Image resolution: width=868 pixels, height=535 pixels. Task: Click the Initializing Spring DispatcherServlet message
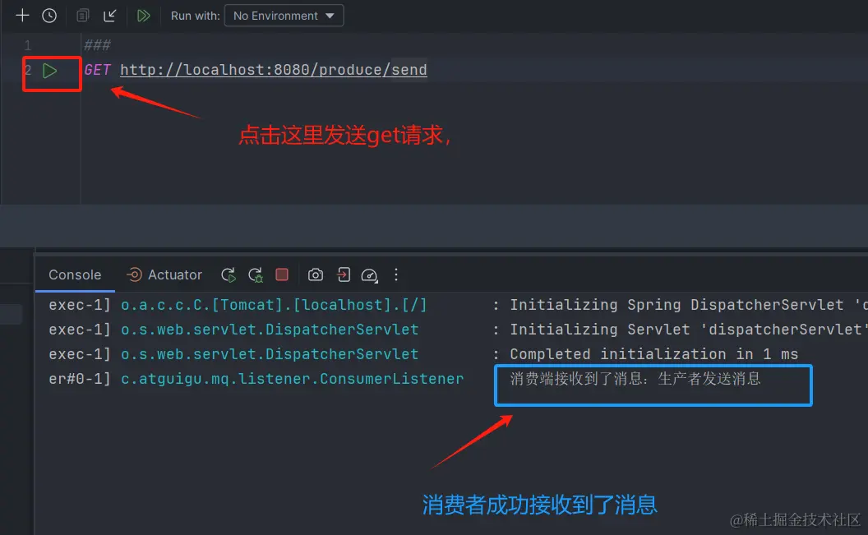click(x=689, y=305)
